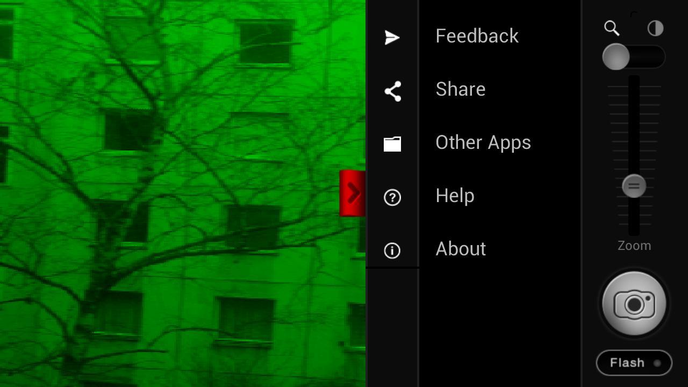Select the half-circle contrast icon
The image size is (688, 387).
[x=655, y=28]
